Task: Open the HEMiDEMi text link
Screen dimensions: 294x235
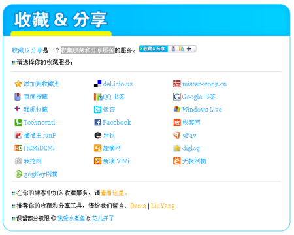Action: [x=39, y=148]
